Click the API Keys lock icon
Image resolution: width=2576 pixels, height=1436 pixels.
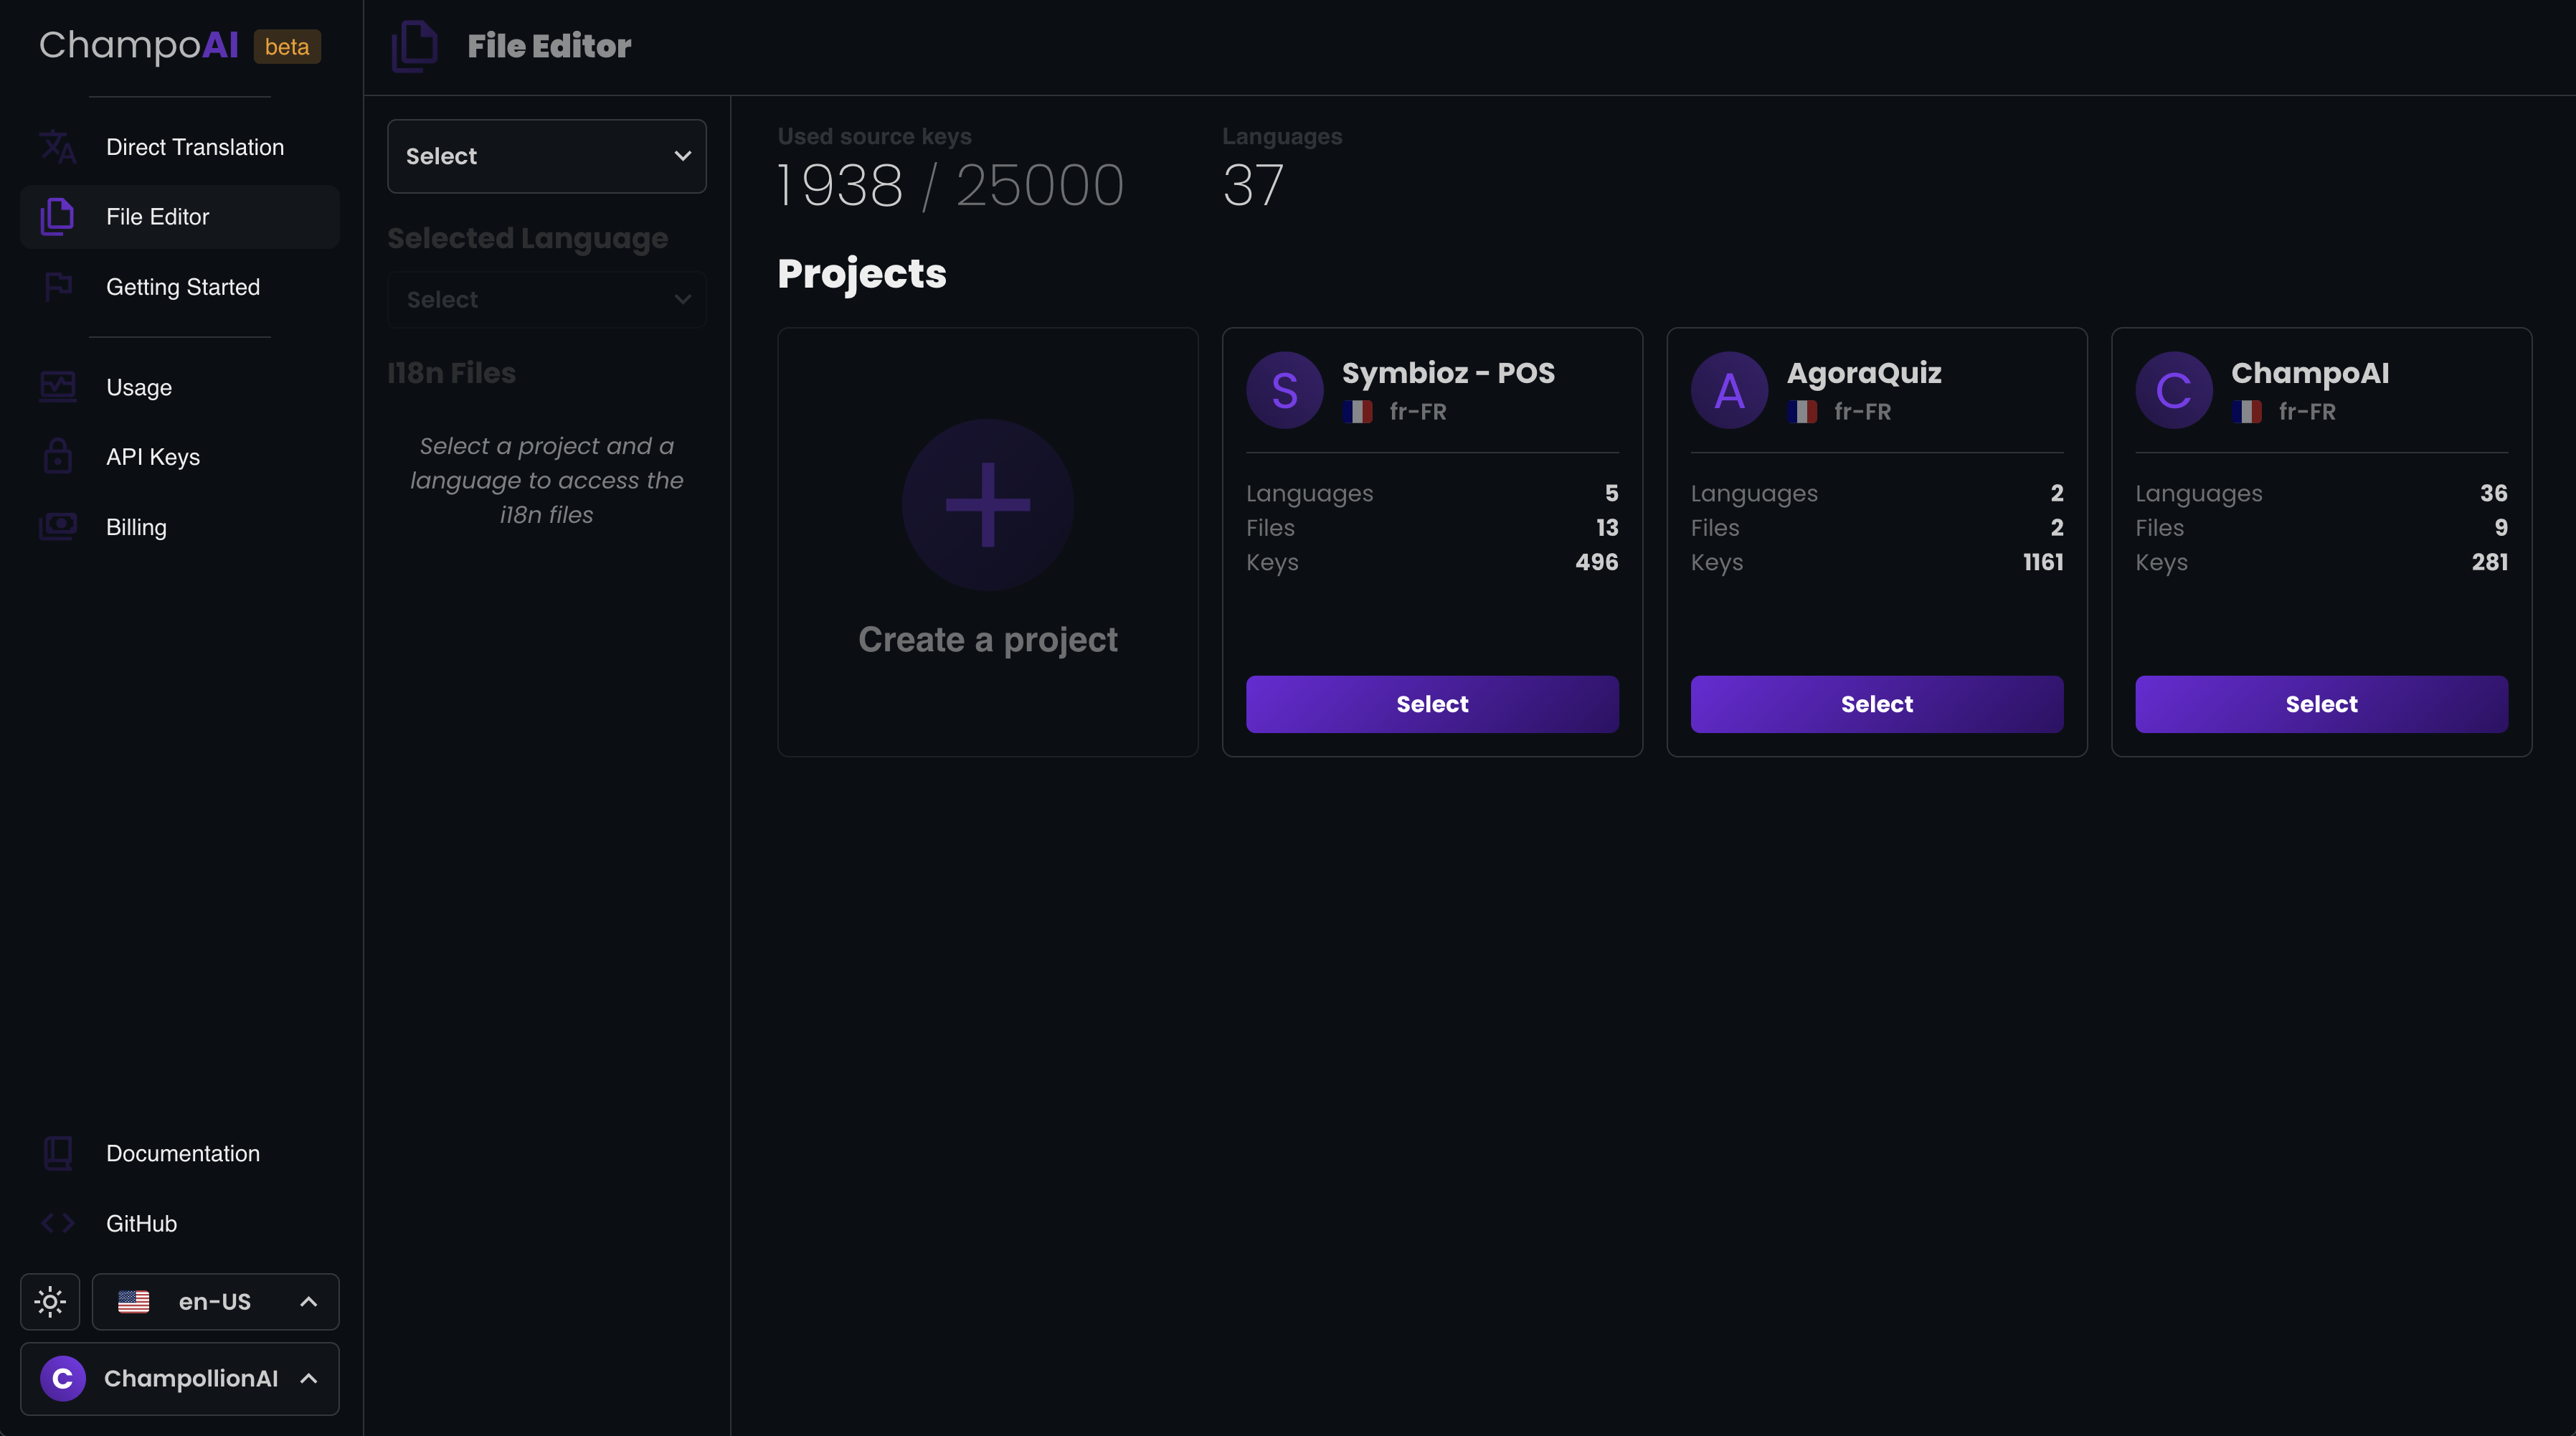[x=58, y=457]
